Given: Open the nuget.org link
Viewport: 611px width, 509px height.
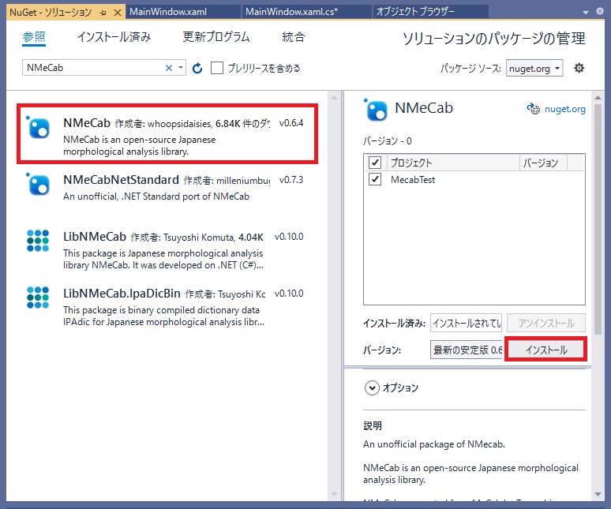Looking at the screenshot, I should 564,109.
